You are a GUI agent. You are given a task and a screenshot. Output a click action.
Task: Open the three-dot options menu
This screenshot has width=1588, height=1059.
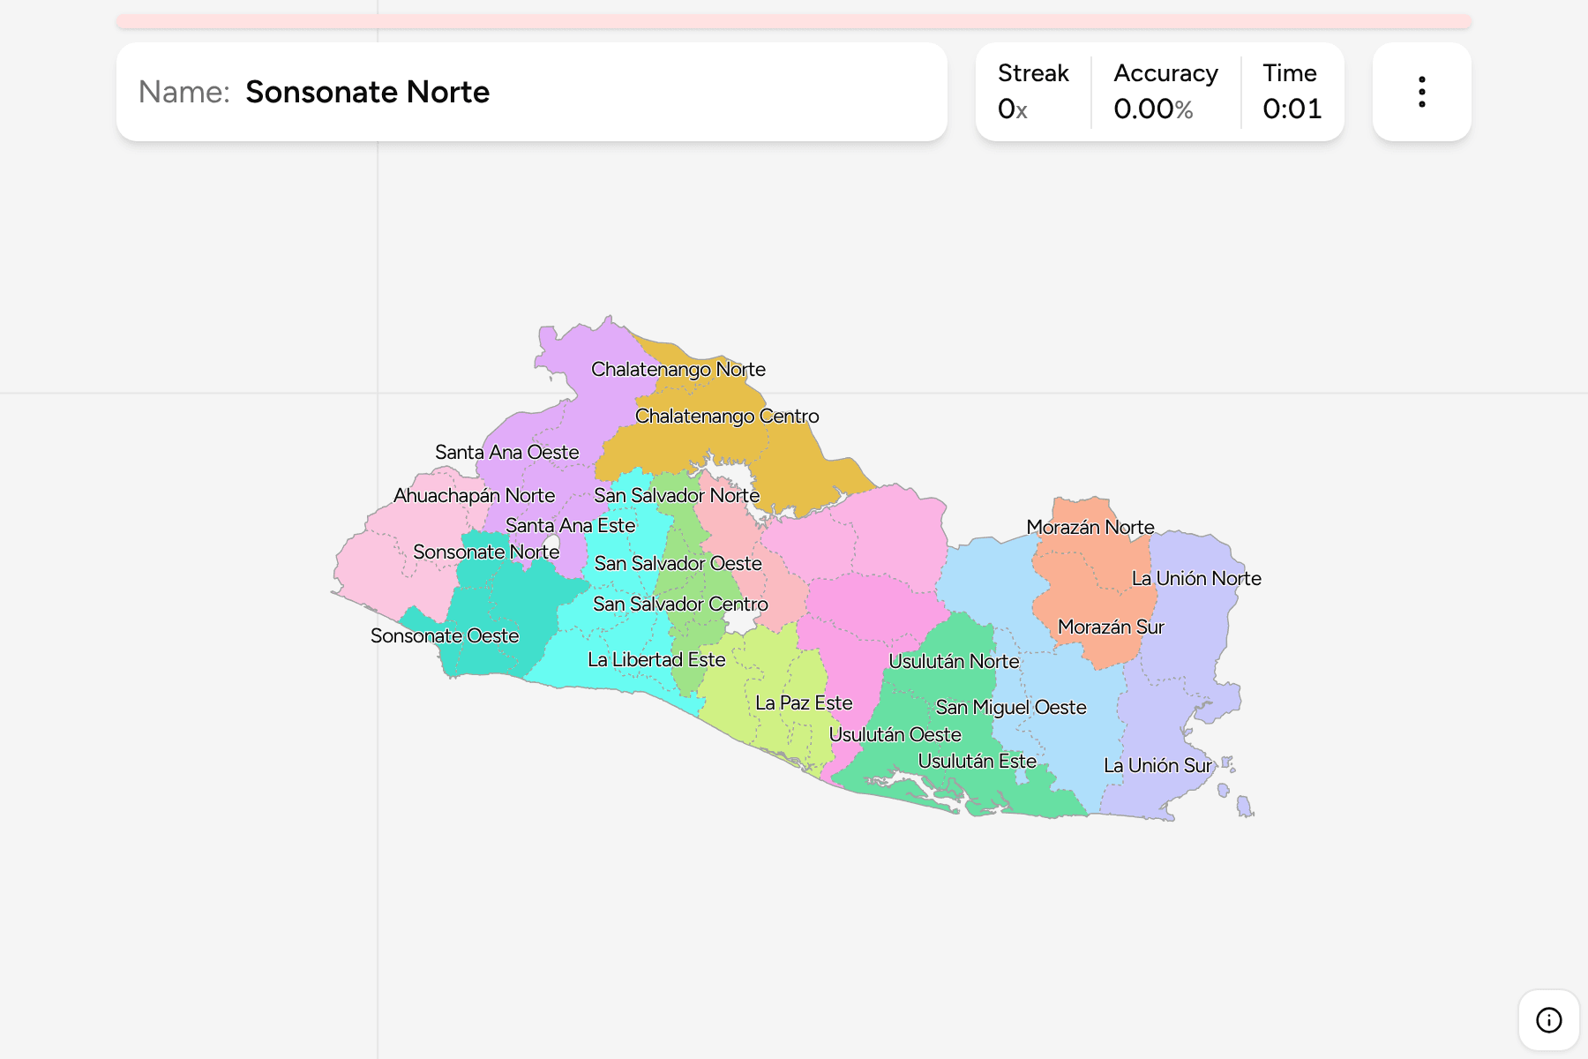point(1421,92)
